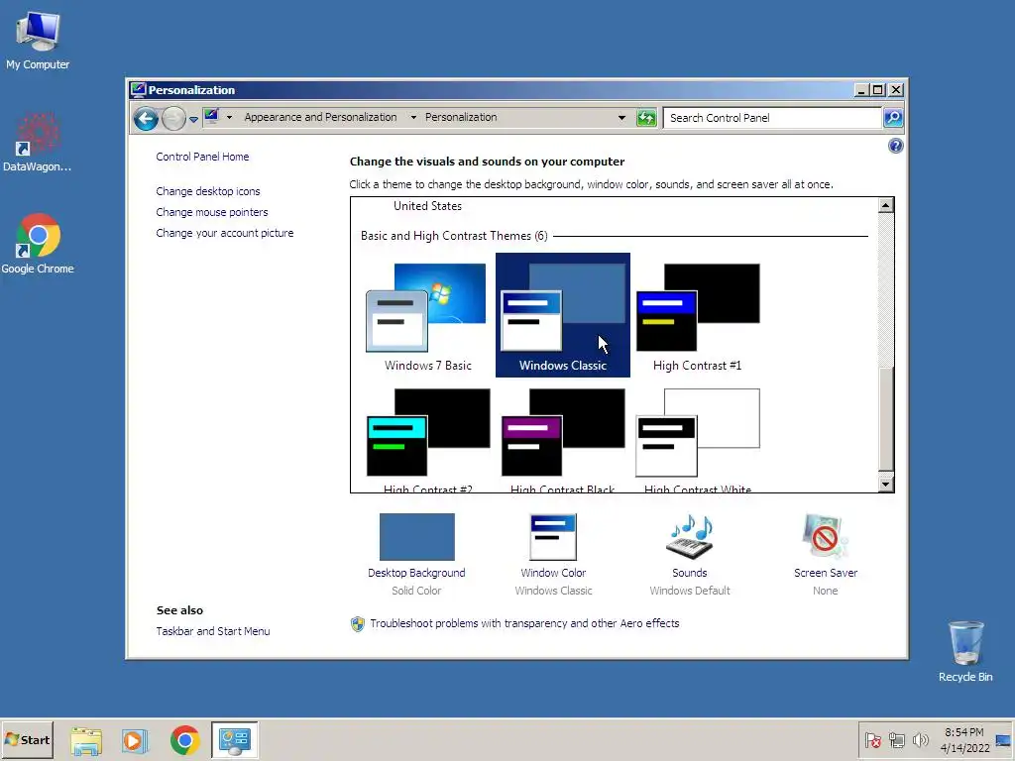Screen dimensions: 1015x761
Task: Select Google Chrome desktop shortcut
Action: (x=38, y=244)
